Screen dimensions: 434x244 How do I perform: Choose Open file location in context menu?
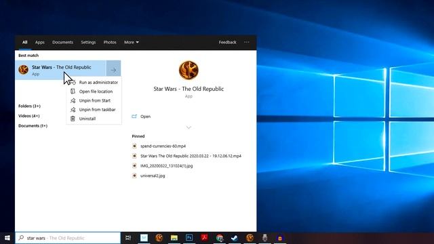point(94,91)
